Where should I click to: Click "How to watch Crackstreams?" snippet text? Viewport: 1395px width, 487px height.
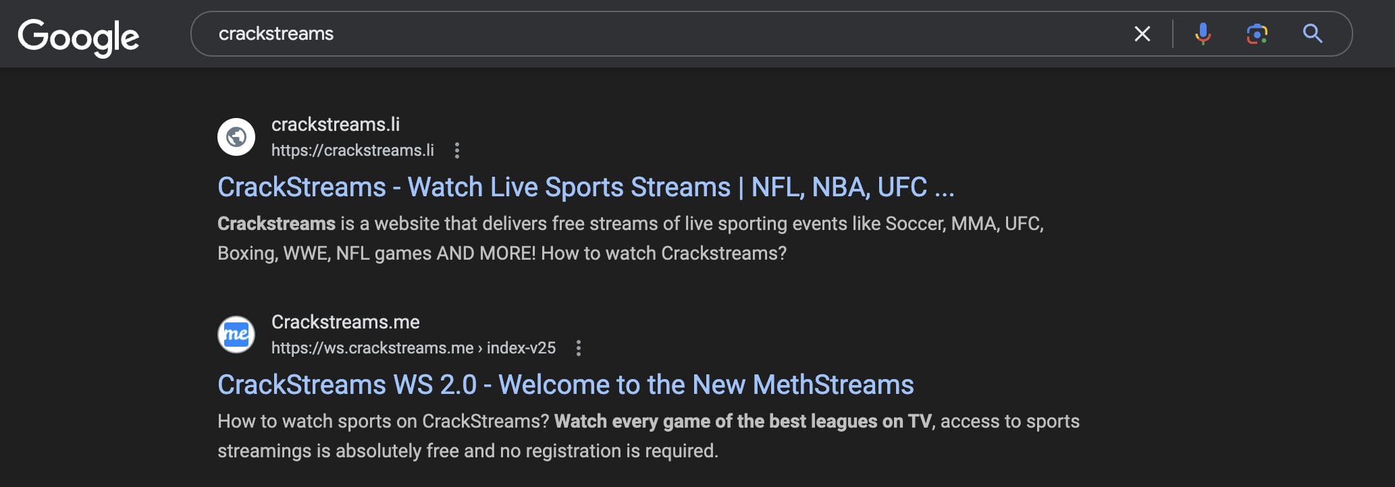point(663,254)
